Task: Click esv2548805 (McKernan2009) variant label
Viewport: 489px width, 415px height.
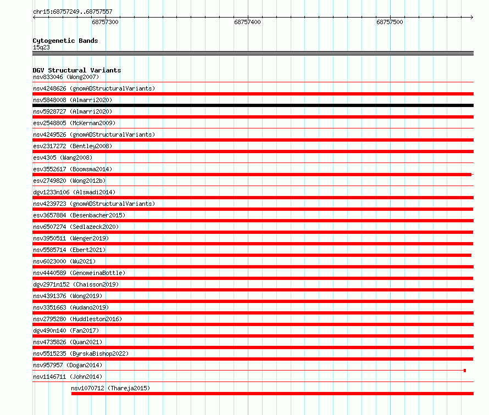Action: (x=74, y=123)
